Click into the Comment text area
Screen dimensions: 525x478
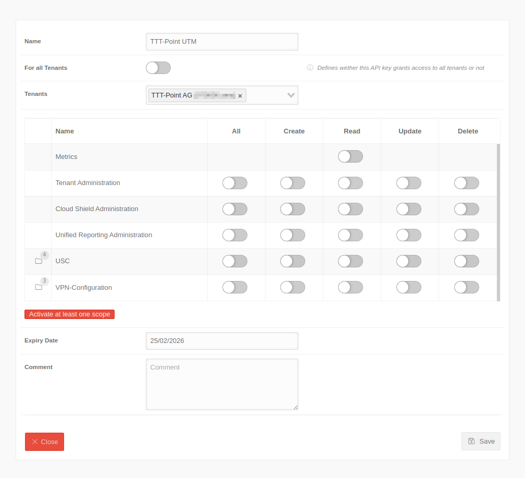point(222,384)
